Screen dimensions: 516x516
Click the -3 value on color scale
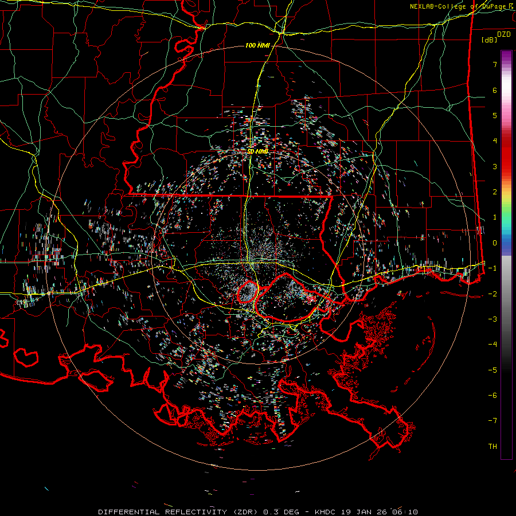[492, 319]
